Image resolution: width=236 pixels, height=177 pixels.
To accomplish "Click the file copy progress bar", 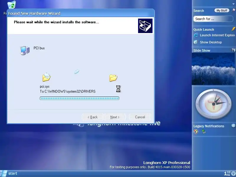I will 79,98.
